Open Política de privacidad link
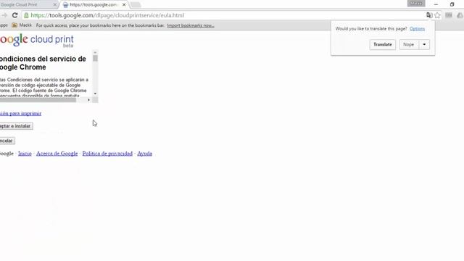This screenshot has width=464, height=261. pyautogui.click(x=107, y=154)
